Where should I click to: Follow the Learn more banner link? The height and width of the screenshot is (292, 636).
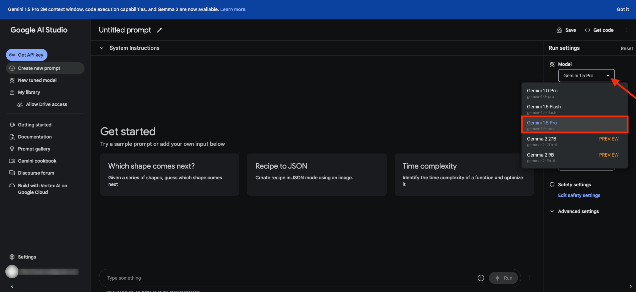click(x=233, y=9)
